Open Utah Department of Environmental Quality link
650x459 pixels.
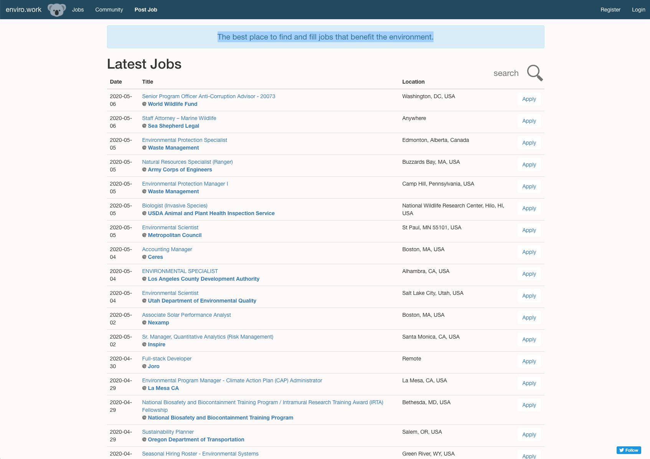tap(202, 301)
